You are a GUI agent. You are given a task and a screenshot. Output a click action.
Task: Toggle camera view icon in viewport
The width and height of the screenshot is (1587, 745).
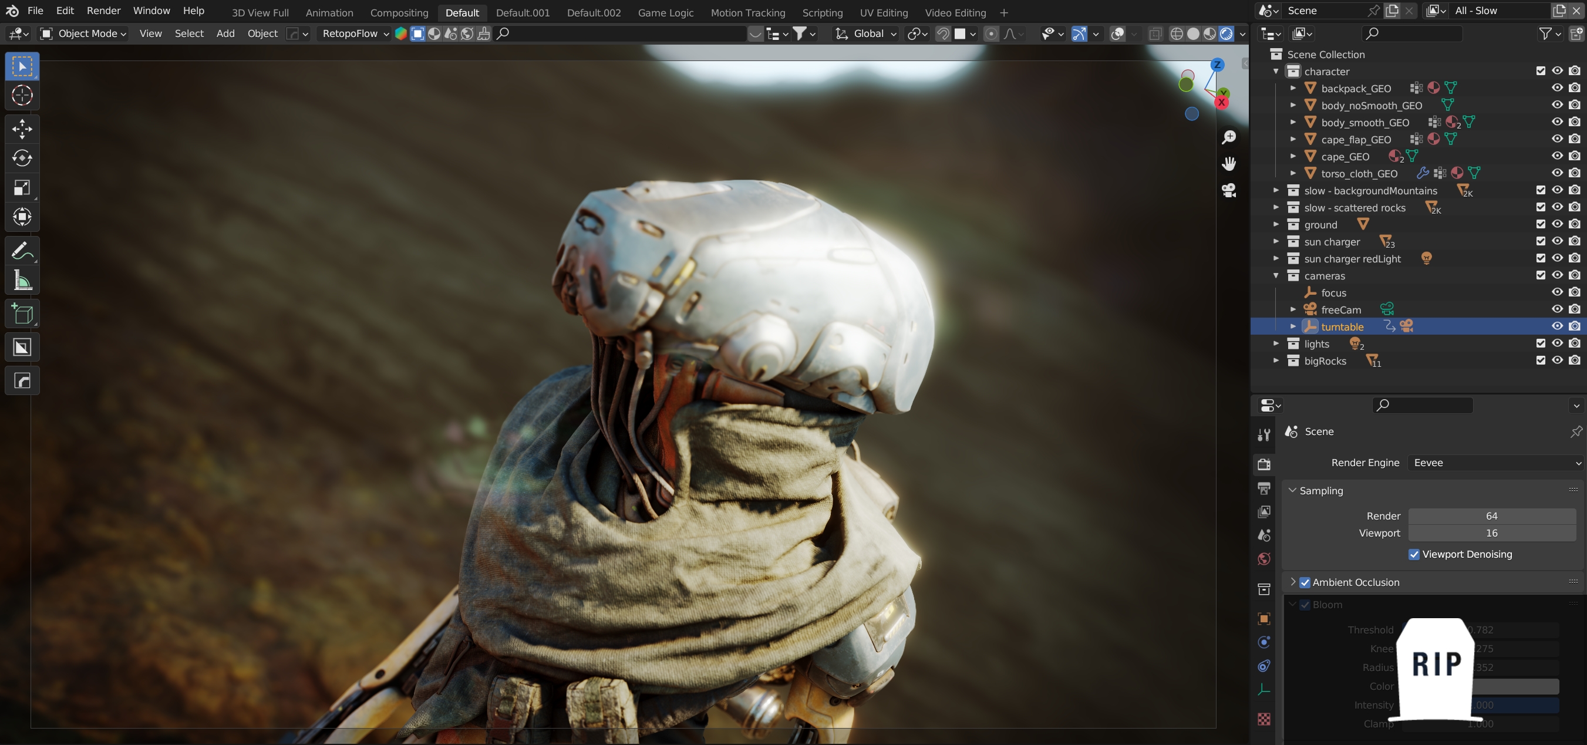click(x=1229, y=190)
